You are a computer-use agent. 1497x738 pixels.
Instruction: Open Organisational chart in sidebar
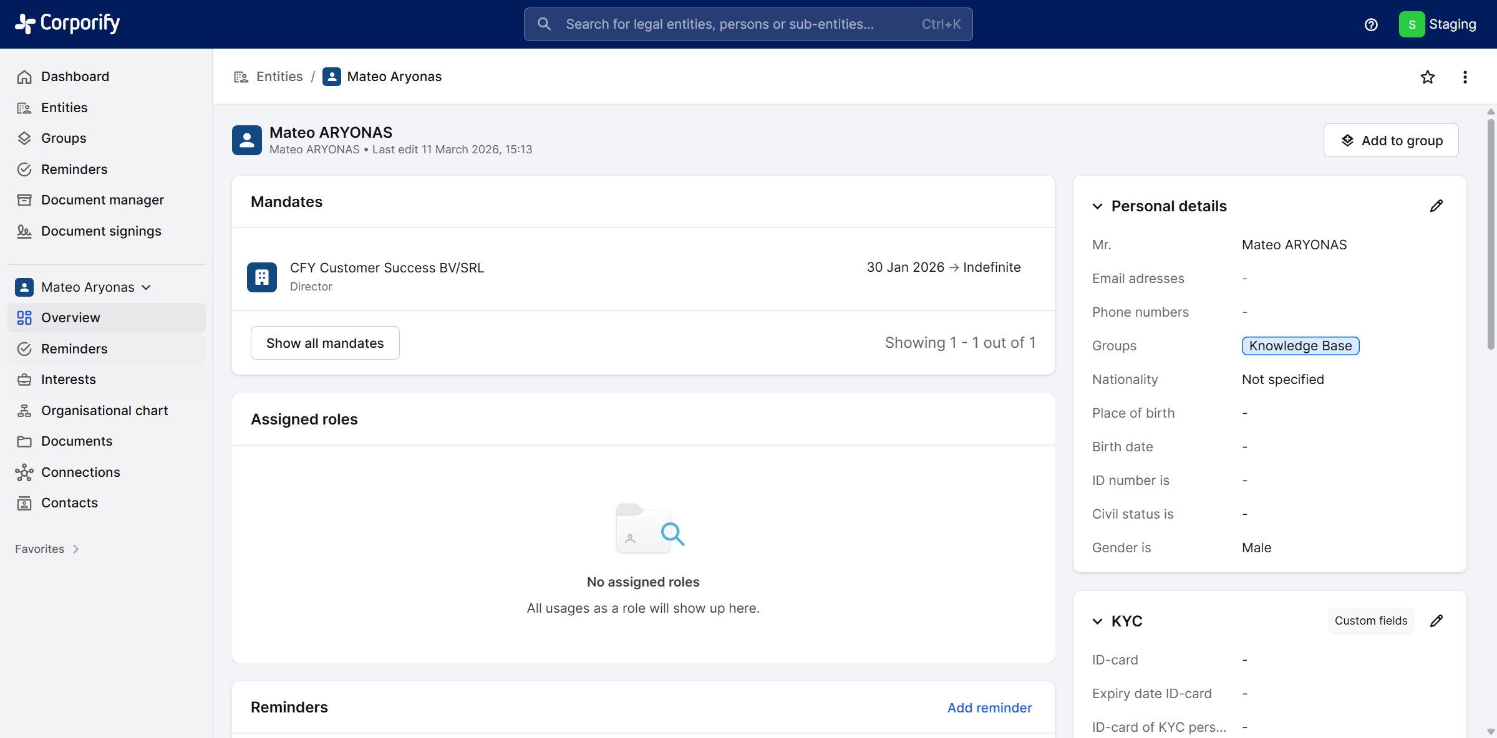104,411
